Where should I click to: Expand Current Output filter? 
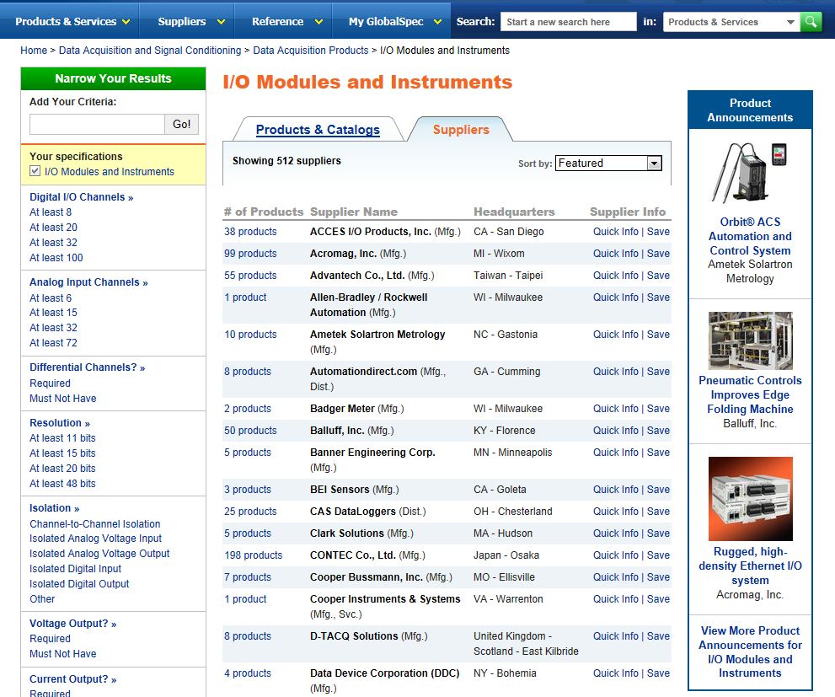(x=72, y=679)
